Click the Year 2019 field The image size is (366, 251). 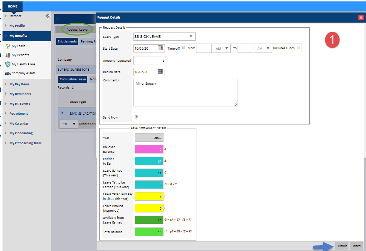[x=149, y=137]
